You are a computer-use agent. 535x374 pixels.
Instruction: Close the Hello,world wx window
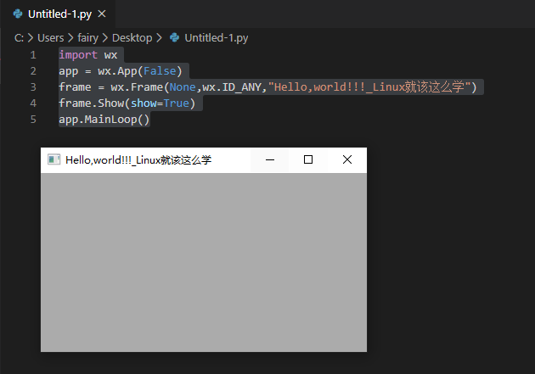pyautogui.click(x=347, y=159)
